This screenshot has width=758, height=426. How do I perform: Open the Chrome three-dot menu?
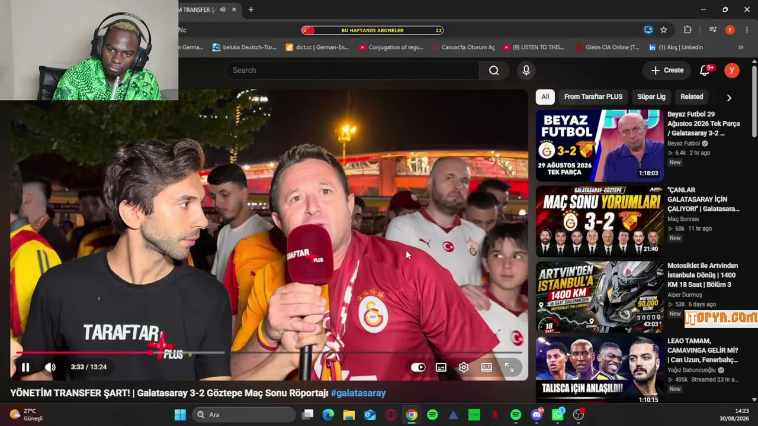pyautogui.click(x=746, y=30)
